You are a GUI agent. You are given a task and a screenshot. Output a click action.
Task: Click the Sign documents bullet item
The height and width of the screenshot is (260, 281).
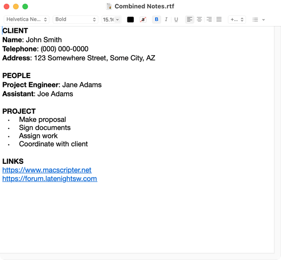[45, 128]
